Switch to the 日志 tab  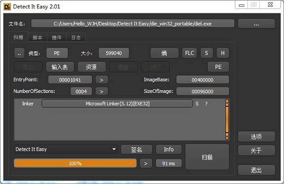coord(76,37)
